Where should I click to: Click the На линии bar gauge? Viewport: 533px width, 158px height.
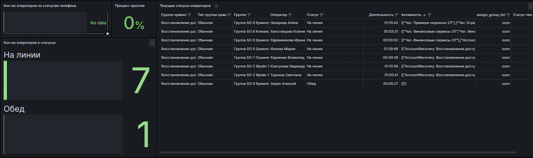63,80
